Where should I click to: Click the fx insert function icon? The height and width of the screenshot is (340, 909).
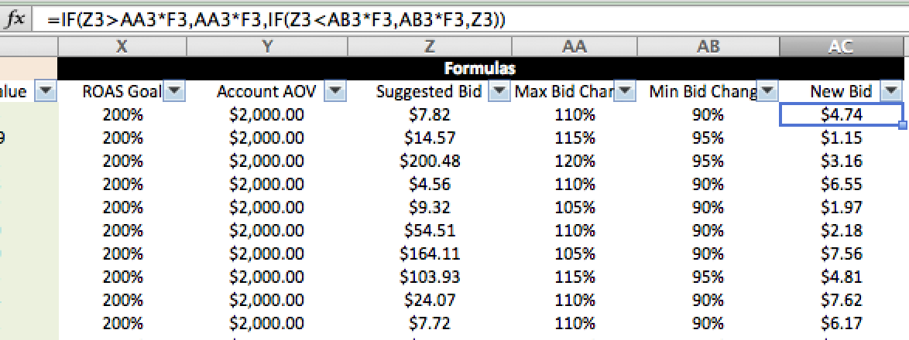click(15, 19)
